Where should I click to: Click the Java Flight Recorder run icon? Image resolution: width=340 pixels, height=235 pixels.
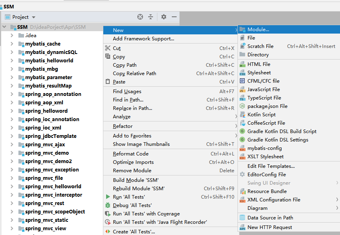(x=108, y=222)
